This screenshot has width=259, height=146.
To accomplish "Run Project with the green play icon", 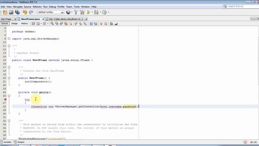I will pos(89,12).
